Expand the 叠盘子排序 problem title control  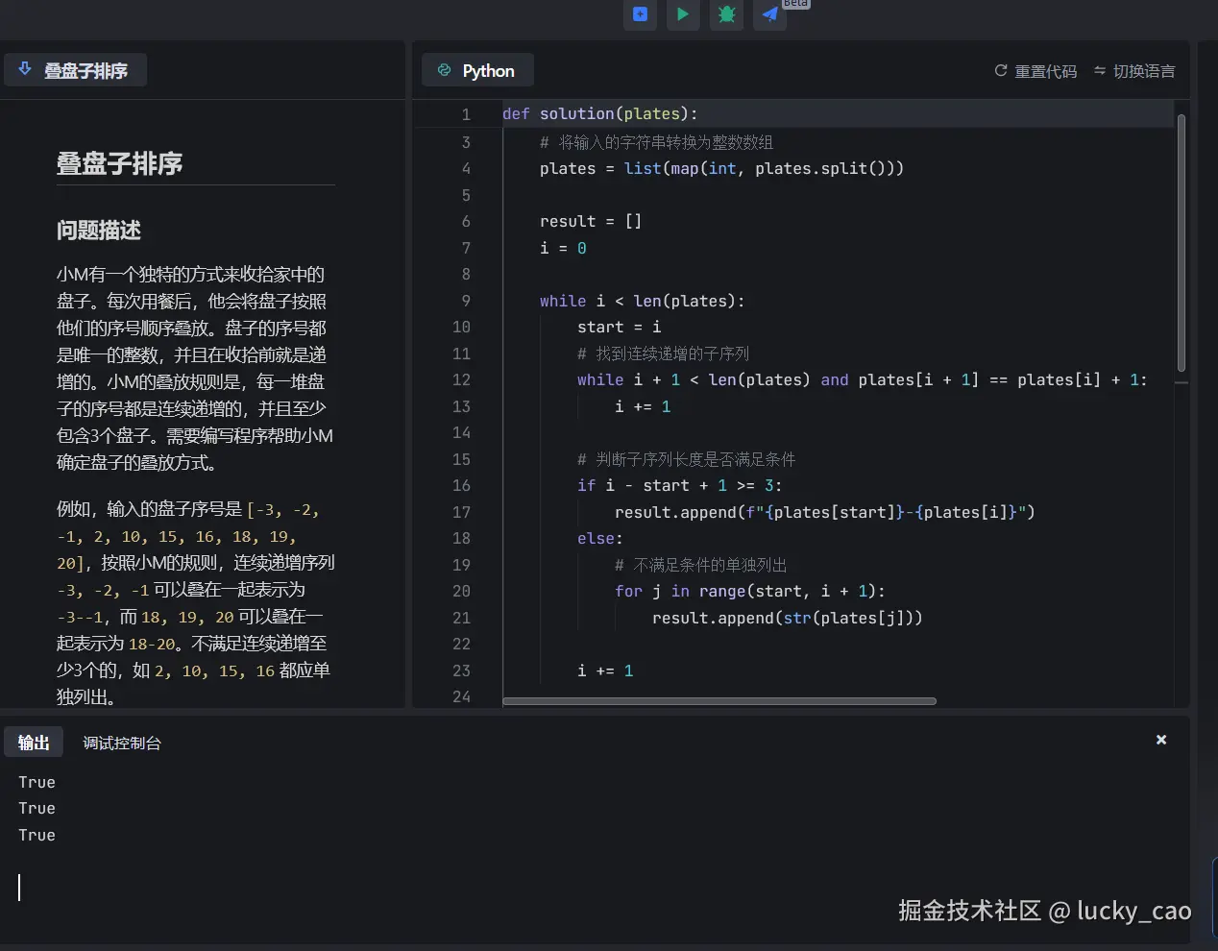tap(75, 68)
